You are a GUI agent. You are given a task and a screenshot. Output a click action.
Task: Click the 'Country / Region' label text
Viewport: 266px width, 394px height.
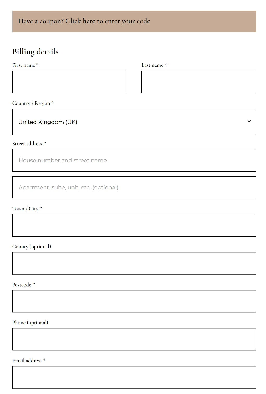pos(31,103)
